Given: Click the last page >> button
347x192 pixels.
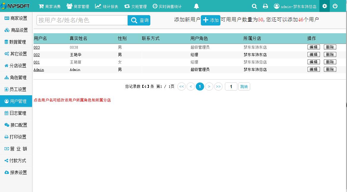Looking at the screenshot, I should [218, 87].
